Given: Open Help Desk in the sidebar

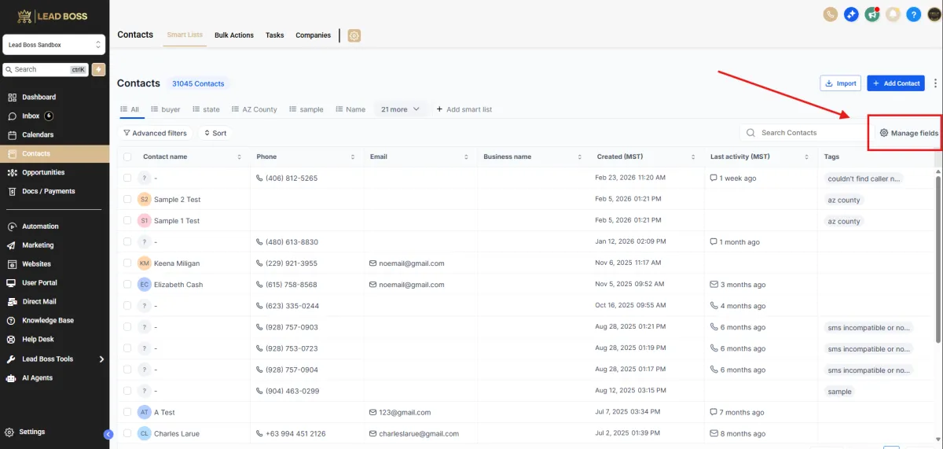Looking at the screenshot, I should tap(38, 340).
